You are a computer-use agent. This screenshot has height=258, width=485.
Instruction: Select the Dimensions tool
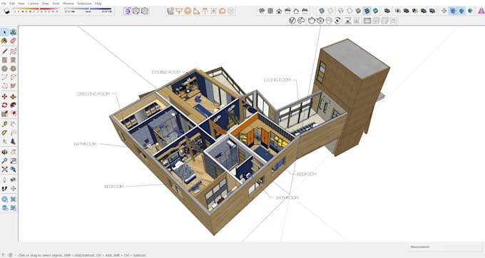pos(13,124)
